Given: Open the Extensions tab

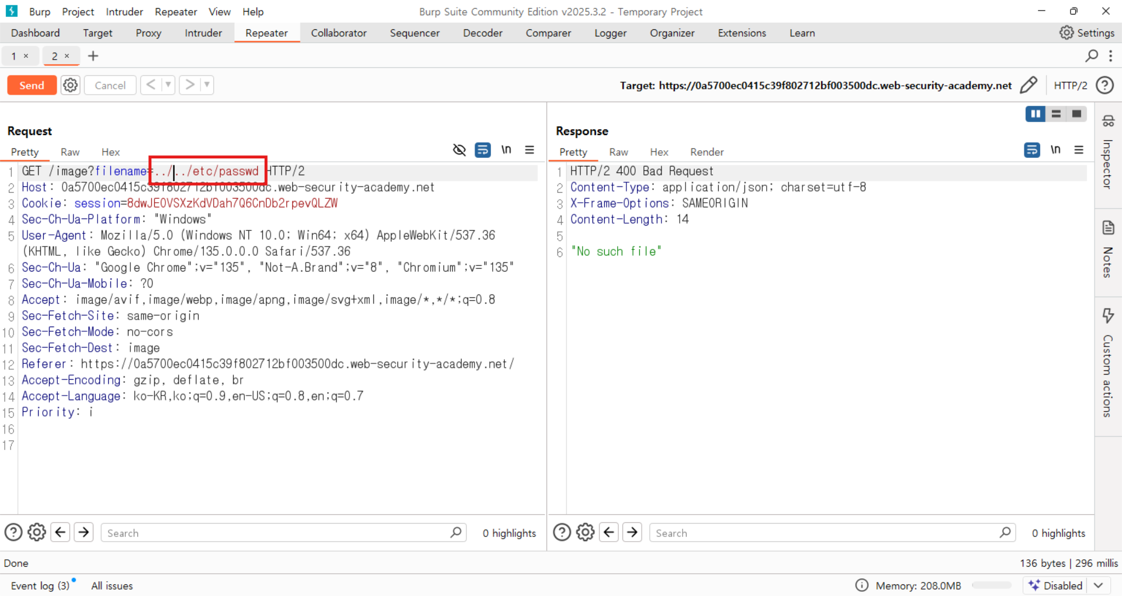Looking at the screenshot, I should click(742, 33).
